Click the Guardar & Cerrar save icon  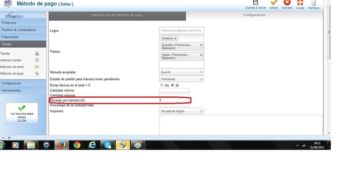255,2
